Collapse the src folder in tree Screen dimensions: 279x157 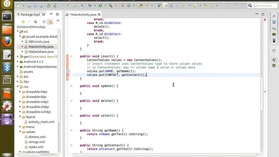click(18, 31)
